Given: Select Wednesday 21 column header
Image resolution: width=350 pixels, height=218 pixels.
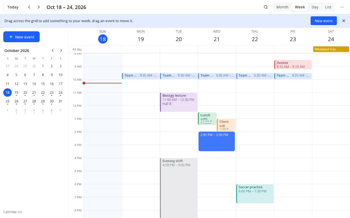Looking at the screenshot, I should tap(217, 36).
